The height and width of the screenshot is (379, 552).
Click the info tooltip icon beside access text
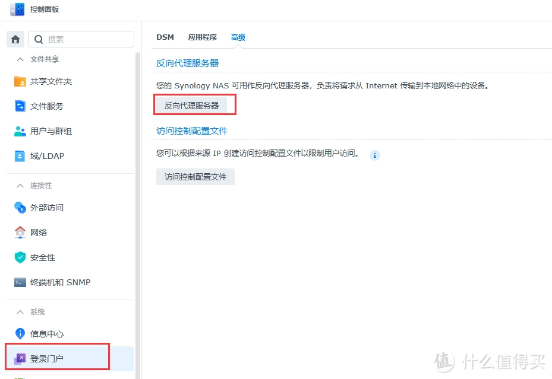point(374,155)
